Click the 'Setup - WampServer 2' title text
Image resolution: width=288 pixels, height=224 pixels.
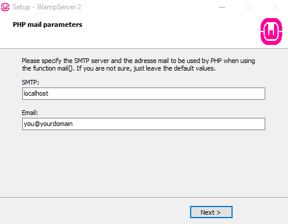pos(47,7)
